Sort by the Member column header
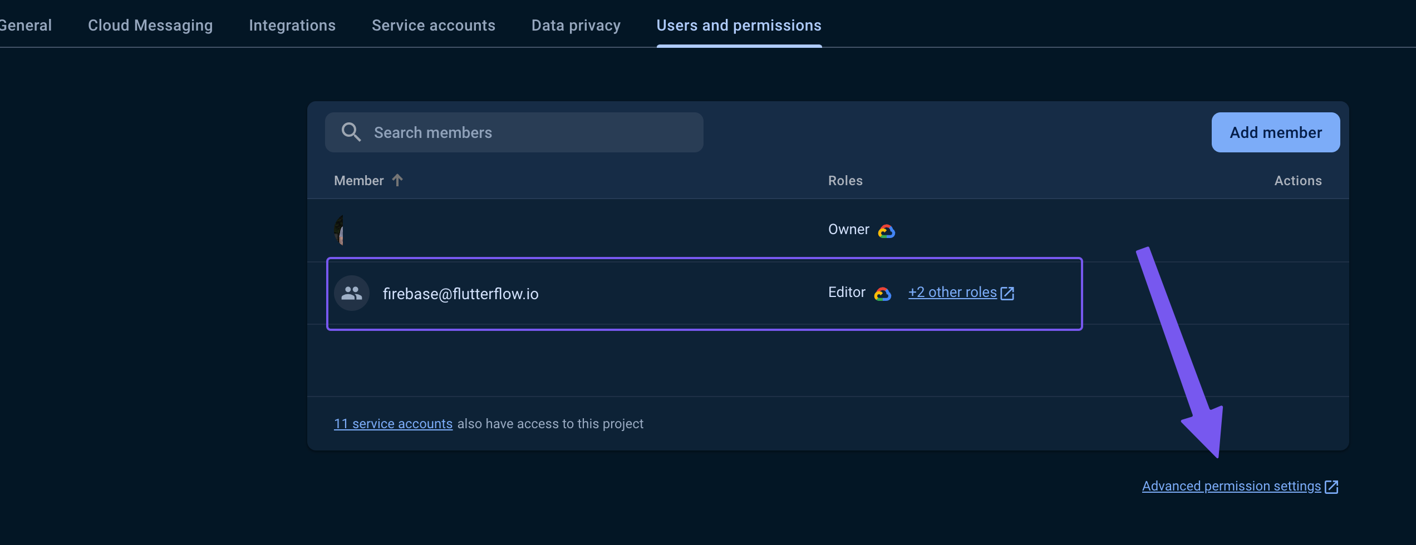This screenshot has height=545, width=1416. (x=359, y=181)
